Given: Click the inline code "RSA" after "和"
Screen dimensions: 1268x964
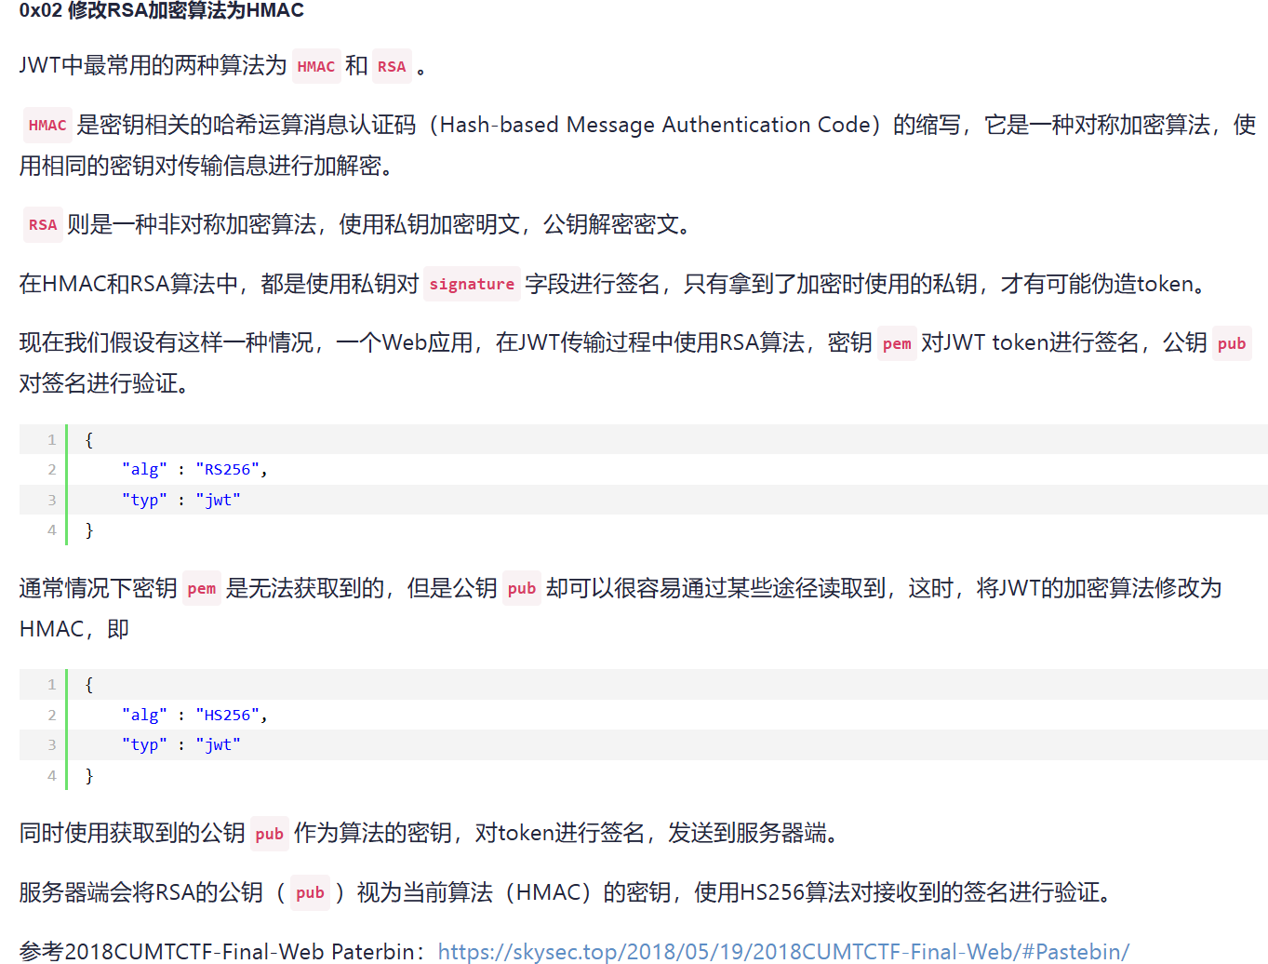Looking at the screenshot, I should pyautogui.click(x=392, y=66).
